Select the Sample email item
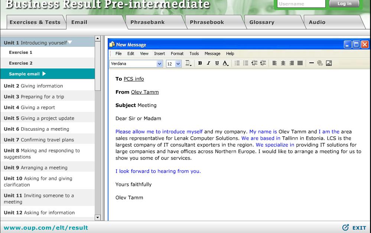Screen dimensions: 371x233 48,74
